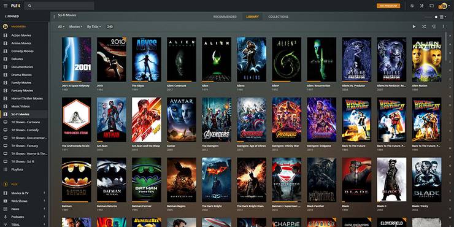Click the Plex chevron circle icon in the sidebar
Screen dimensions: 454x227
5,184
